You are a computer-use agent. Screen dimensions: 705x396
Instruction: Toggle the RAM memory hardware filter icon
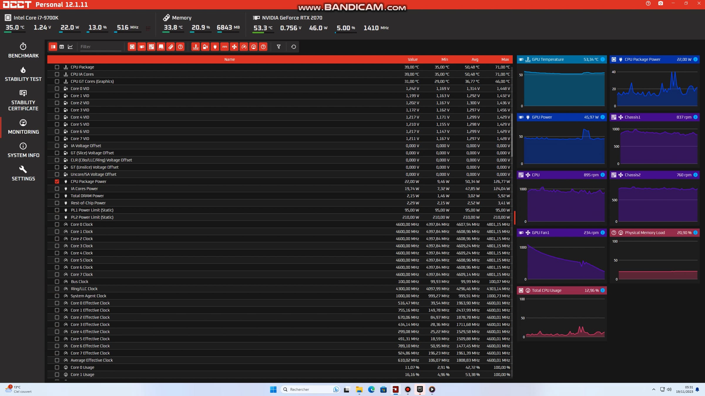[x=171, y=47]
